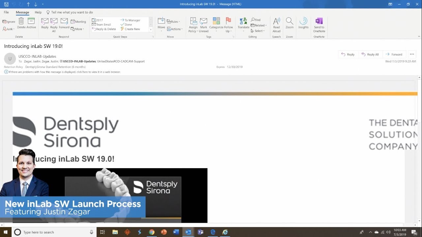Open the More respond options dropdown
Image resolution: width=422 pixels, height=237 pixels.
pos(77,29)
